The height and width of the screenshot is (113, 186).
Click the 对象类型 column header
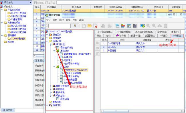(x=147, y=40)
